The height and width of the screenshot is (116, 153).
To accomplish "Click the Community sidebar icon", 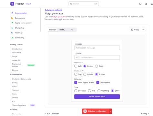I will [12, 38].
